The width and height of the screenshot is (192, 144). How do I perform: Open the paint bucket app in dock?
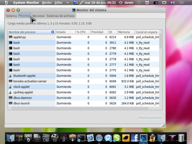tap(152, 138)
